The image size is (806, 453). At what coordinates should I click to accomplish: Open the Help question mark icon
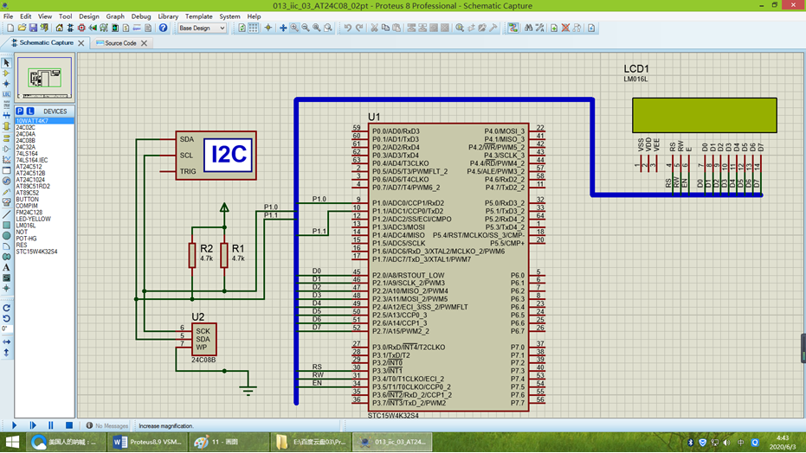click(163, 28)
